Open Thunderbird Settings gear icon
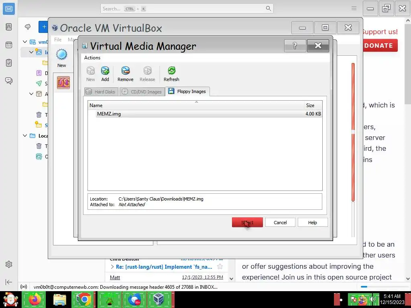This screenshot has height=308, width=411. pyautogui.click(x=9, y=264)
